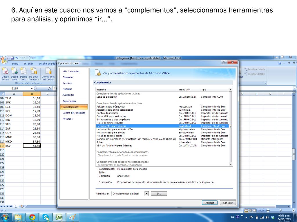Open Quick Access toolbar customize dropdown

(x=32, y=58)
